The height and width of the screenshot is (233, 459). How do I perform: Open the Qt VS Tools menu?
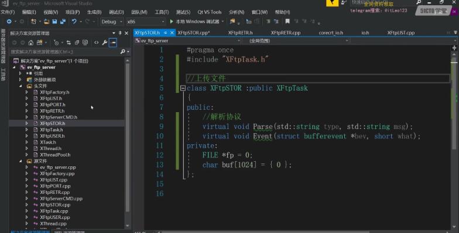pos(210,12)
